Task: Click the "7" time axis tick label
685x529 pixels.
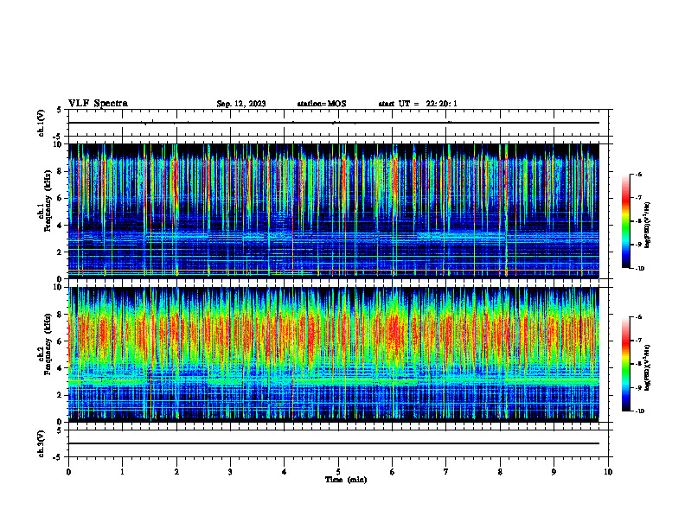Action: (x=446, y=472)
